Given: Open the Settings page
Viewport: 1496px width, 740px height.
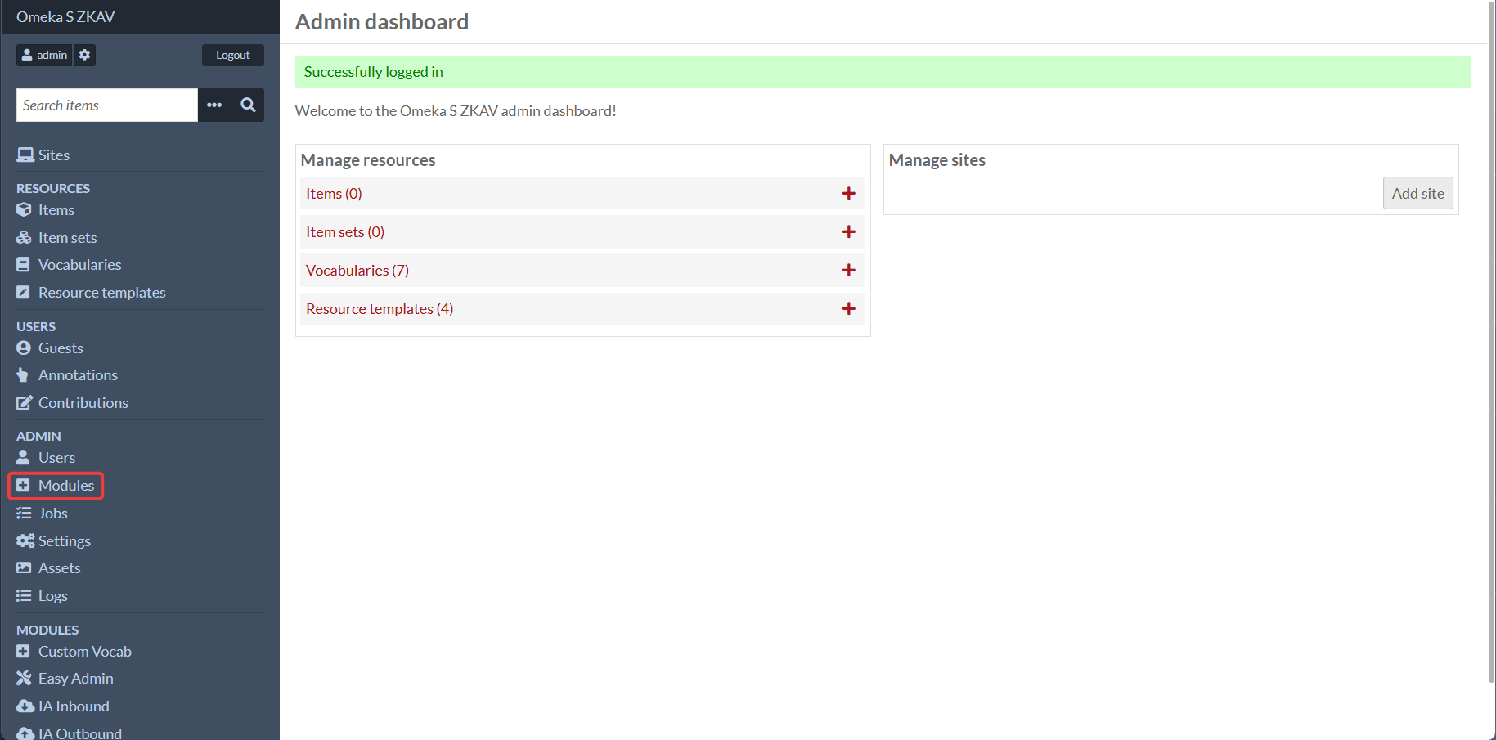Looking at the screenshot, I should click(65, 541).
